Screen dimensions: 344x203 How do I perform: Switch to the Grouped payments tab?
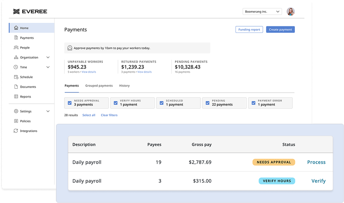pos(99,86)
